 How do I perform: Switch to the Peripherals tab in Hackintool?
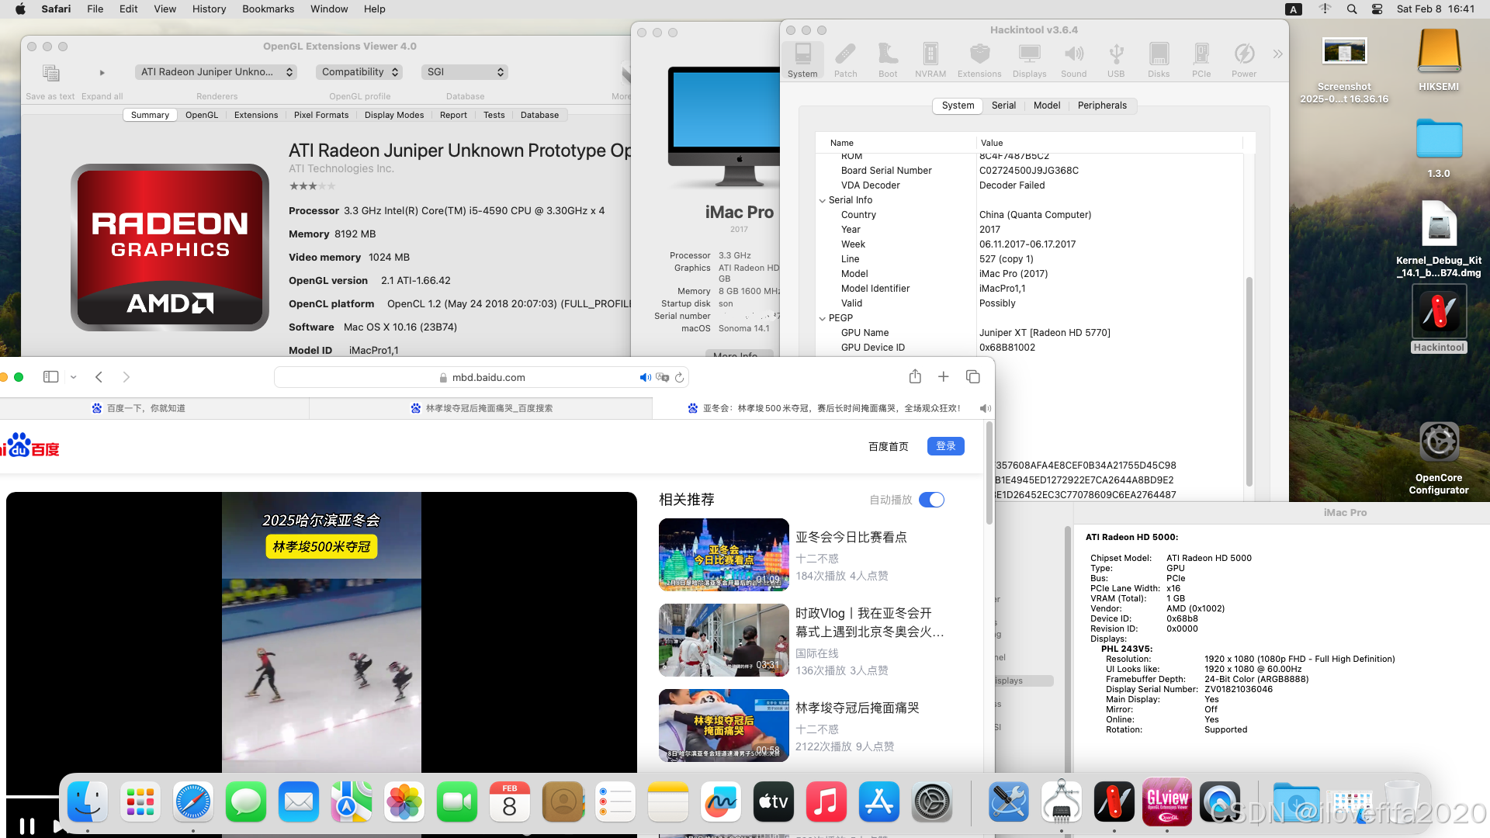[x=1101, y=106]
